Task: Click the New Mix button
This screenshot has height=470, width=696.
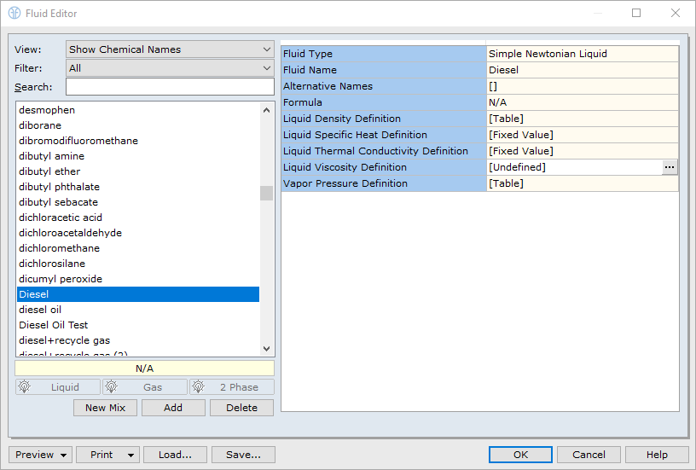Action: [105, 408]
